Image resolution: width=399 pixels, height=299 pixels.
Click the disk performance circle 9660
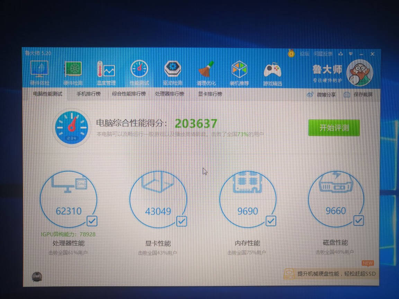click(336, 199)
